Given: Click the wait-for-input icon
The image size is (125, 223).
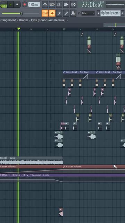Looking at the screenshot, I should (52, 5).
